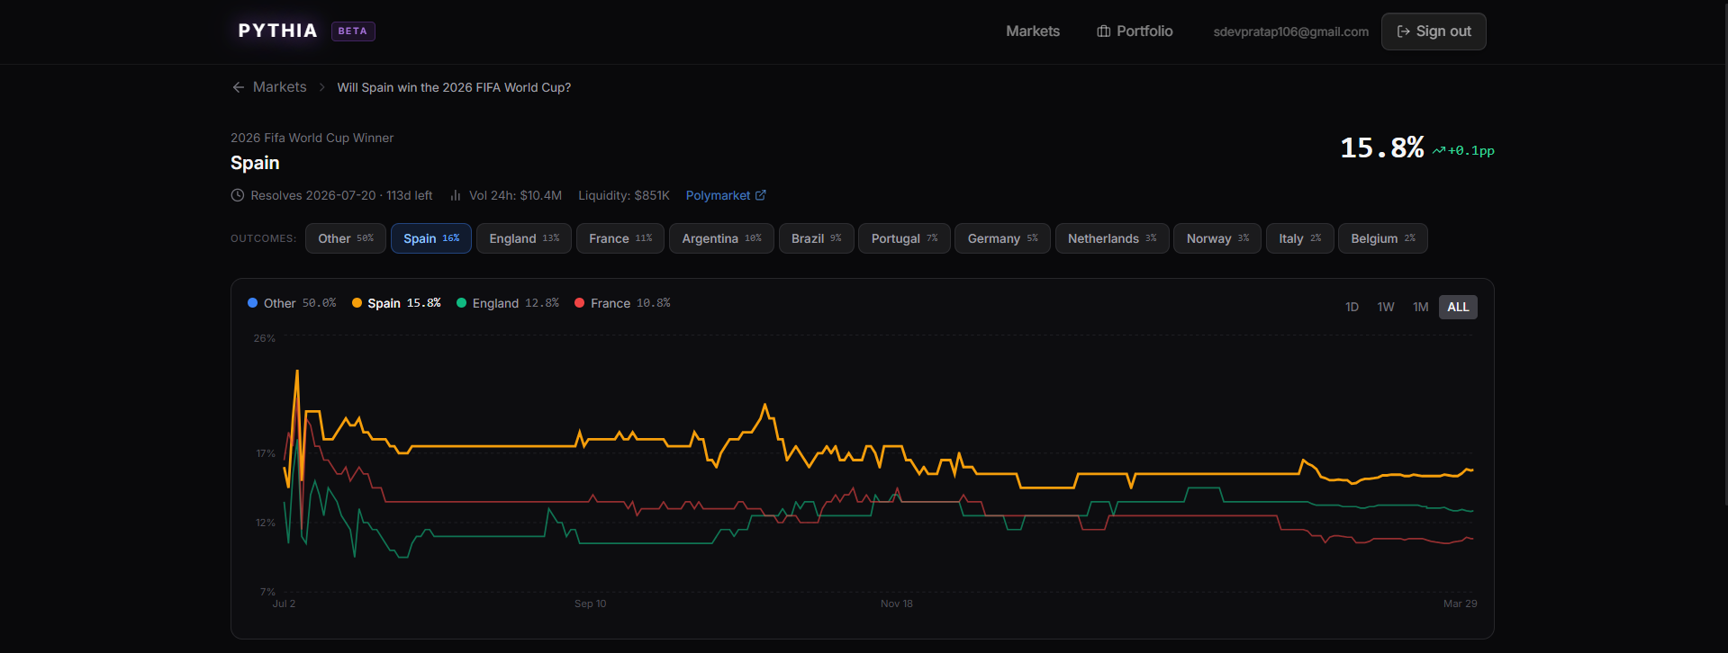Click the trending-up icon near +0.1pp
The width and height of the screenshot is (1728, 653).
[x=1439, y=151]
